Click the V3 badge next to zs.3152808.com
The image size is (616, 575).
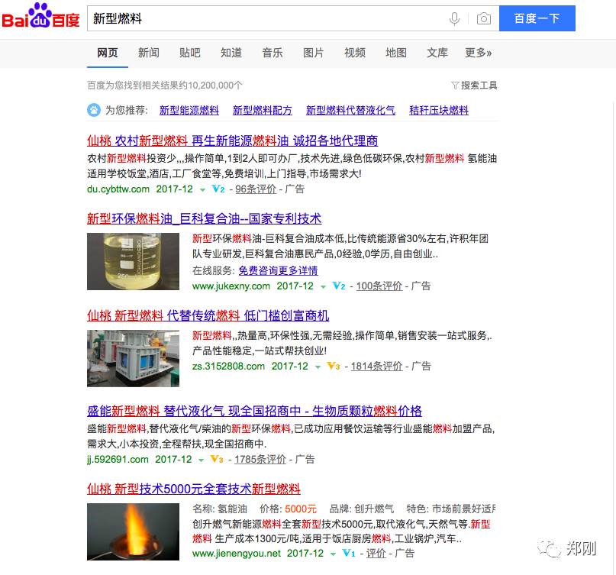click(x=334, y=367)
